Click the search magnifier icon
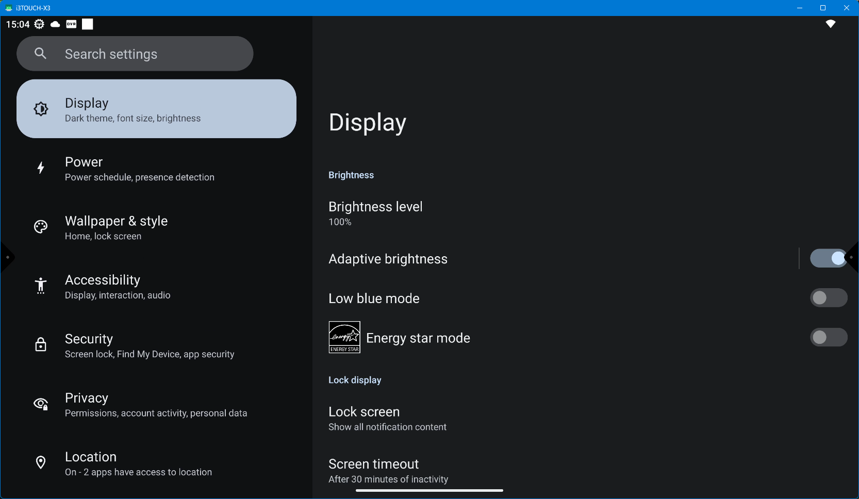Screen dimensions: 859x499 click(x=41, y=54)
